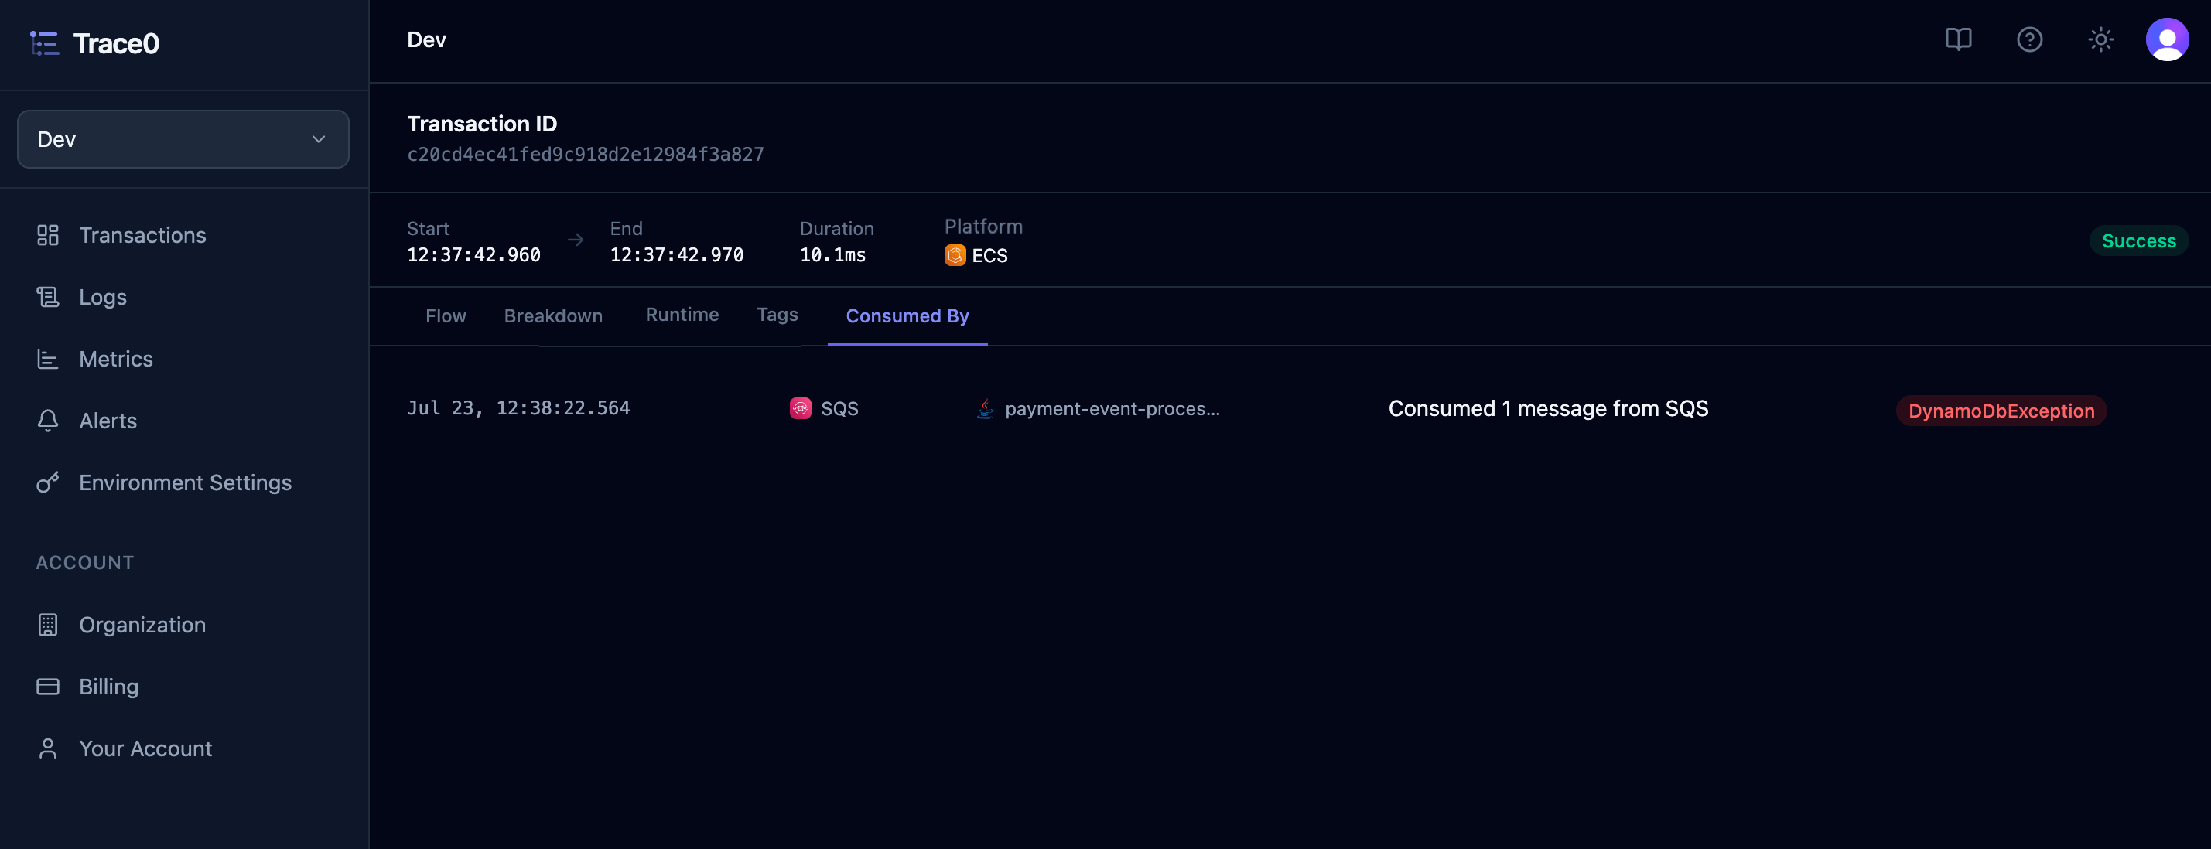Open the user avatar menu
Screen dimensions: 2211x849
tap(2166, 39)
